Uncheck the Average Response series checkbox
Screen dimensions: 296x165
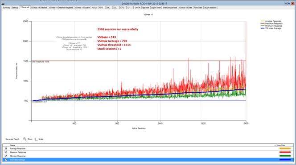6,148
